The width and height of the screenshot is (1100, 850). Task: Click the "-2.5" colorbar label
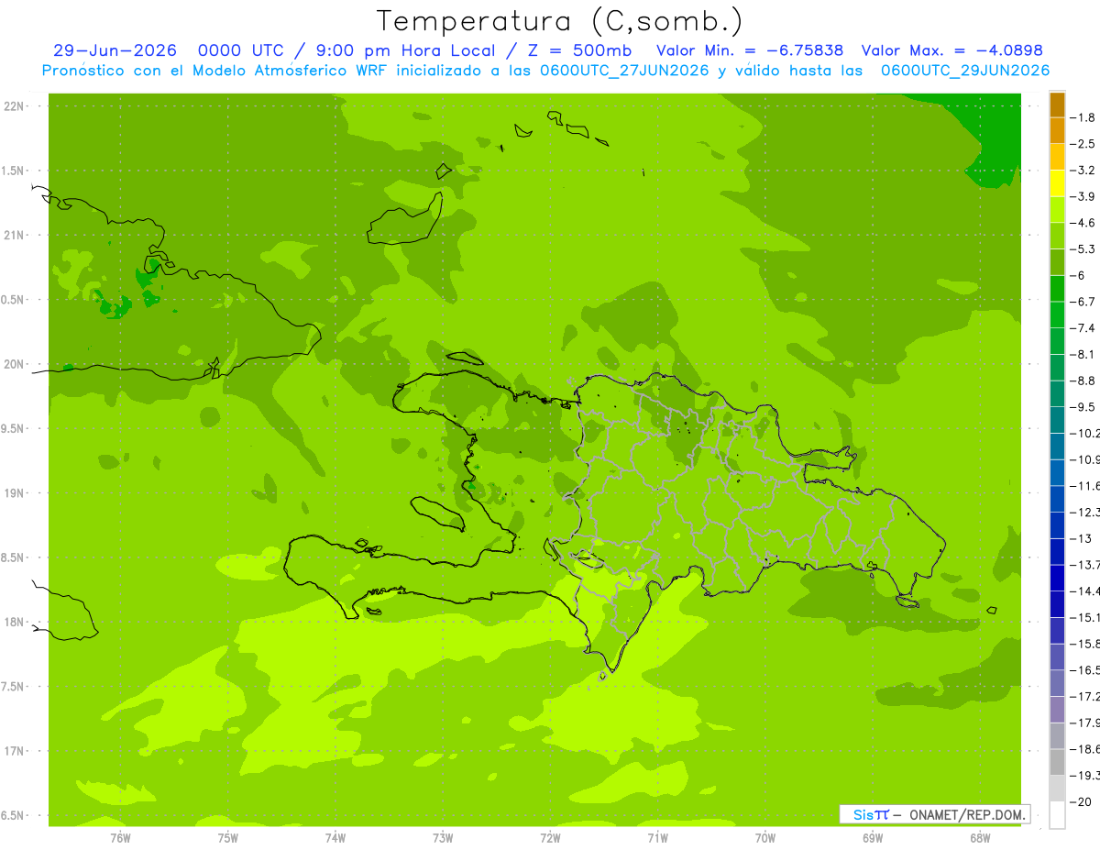point(1083,144)
